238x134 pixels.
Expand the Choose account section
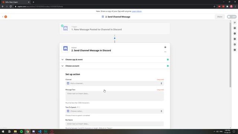click(x=115, y=66)
